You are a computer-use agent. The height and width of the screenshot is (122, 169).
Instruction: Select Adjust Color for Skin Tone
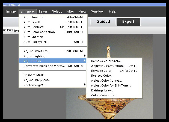pyautogui.click(x=111, y=85)
